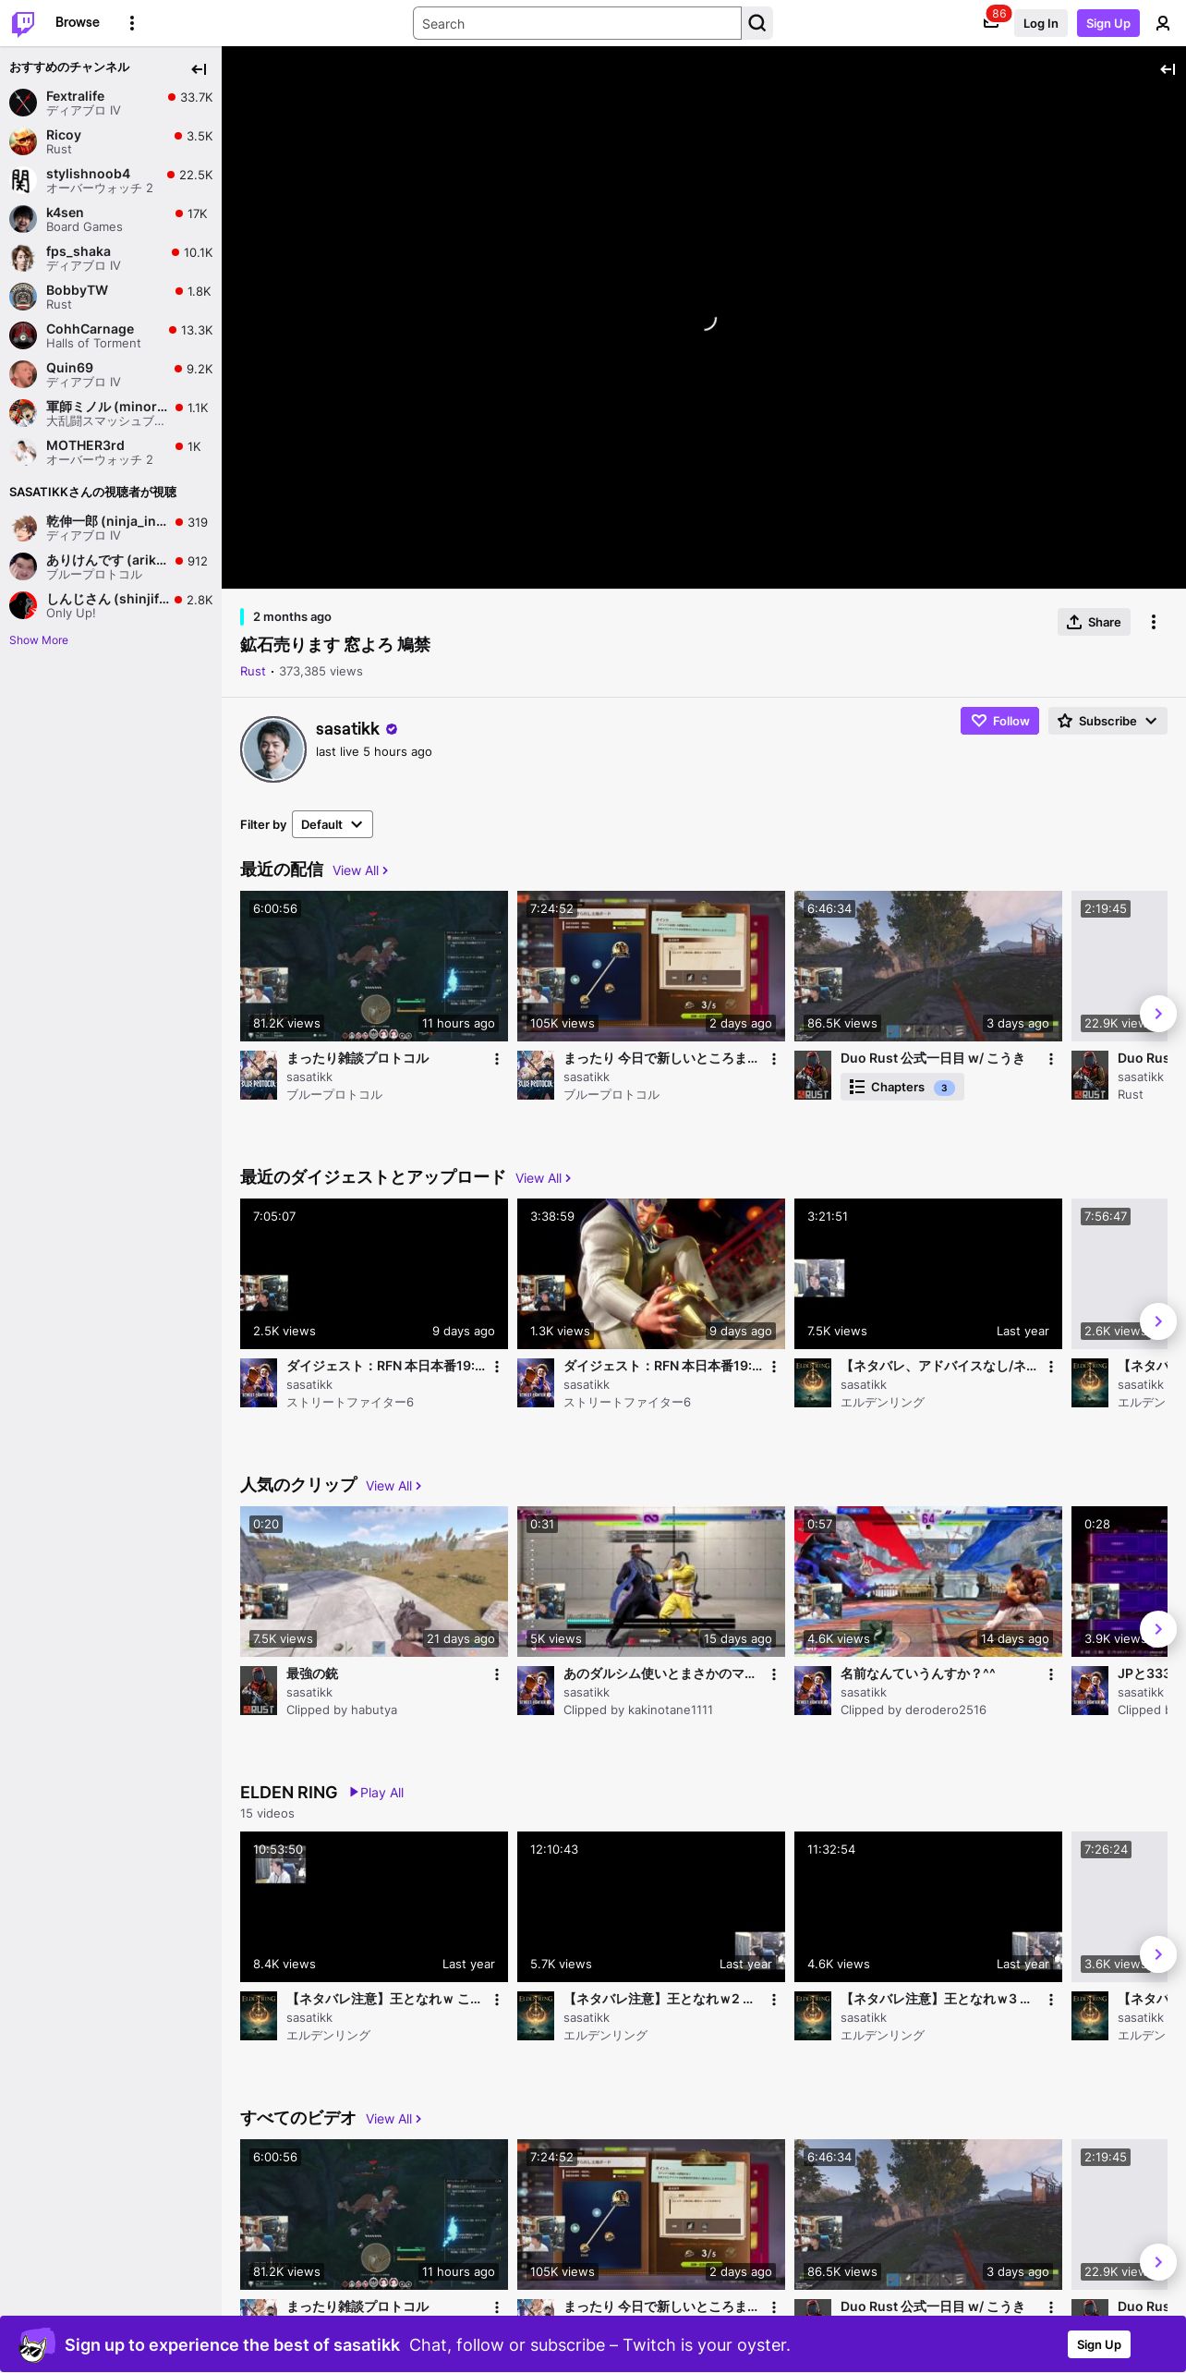Image resolution: width=1186 pixels, height=2373 pixels.
Task: Open the user account icon
Action: (1163, 23)
